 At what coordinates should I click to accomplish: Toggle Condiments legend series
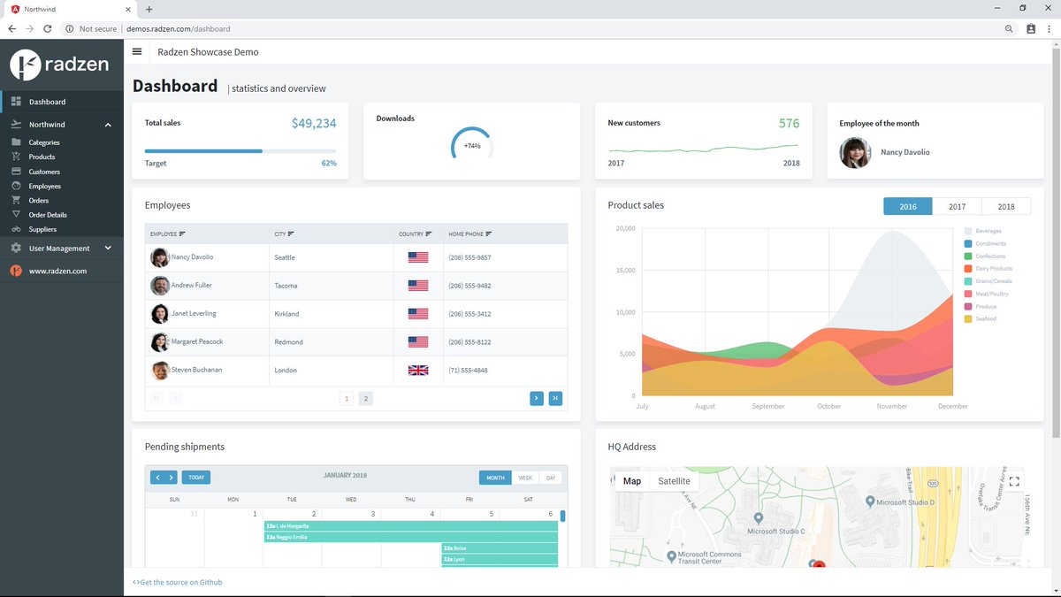point(985,243)
